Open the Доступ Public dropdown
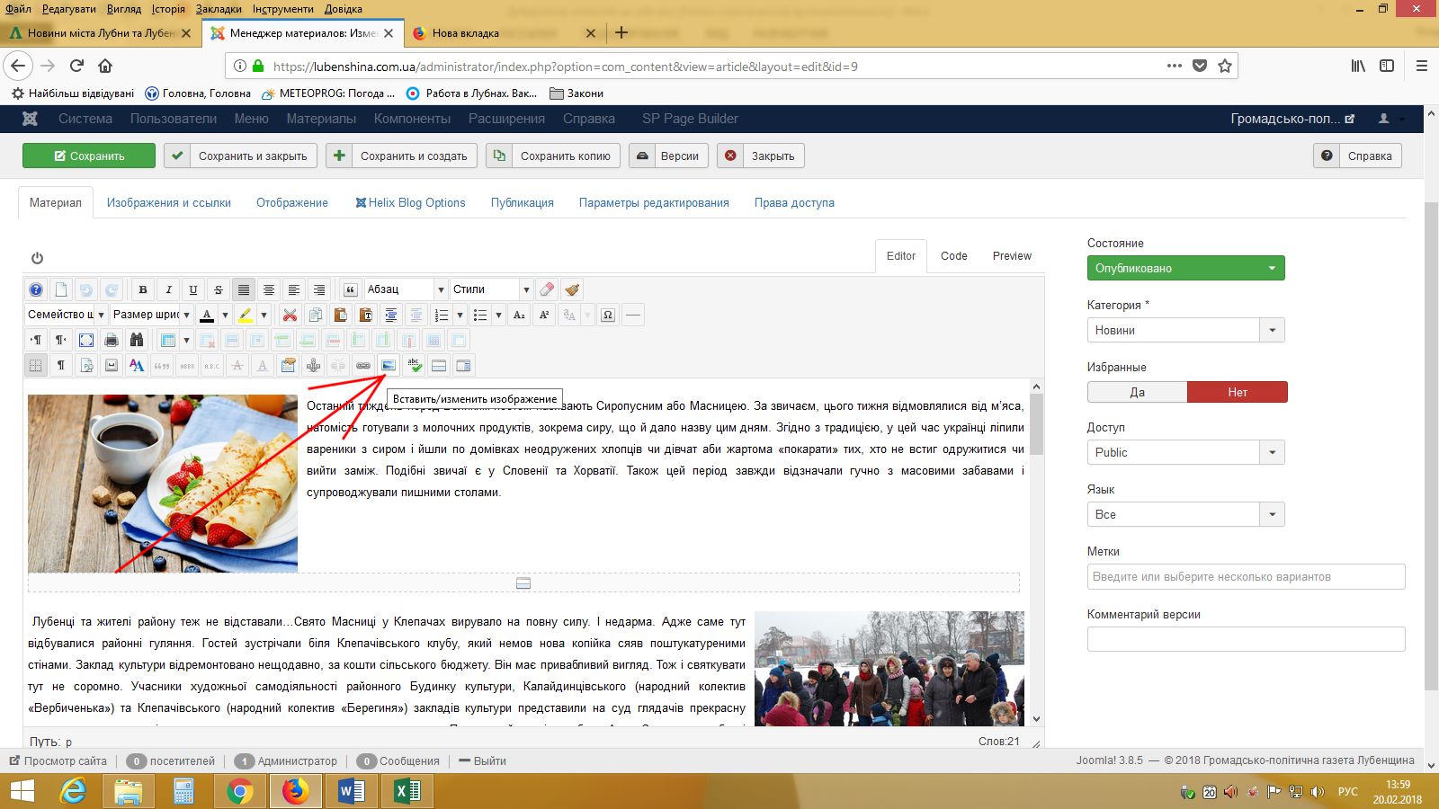Image resolution: width=1439 pixels, height=809 pixels. tap(1185, 452)
